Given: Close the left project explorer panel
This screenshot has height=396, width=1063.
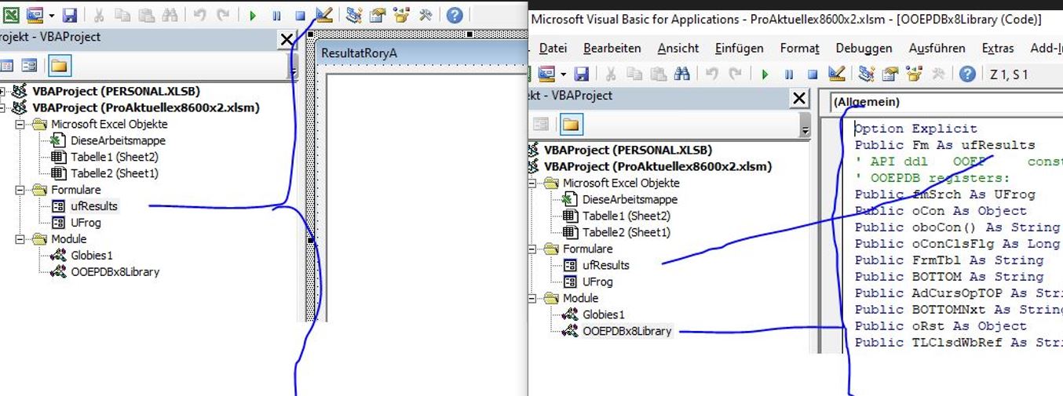Looking at the screenshot, I should pyautogui.click(x=286, y=39).
